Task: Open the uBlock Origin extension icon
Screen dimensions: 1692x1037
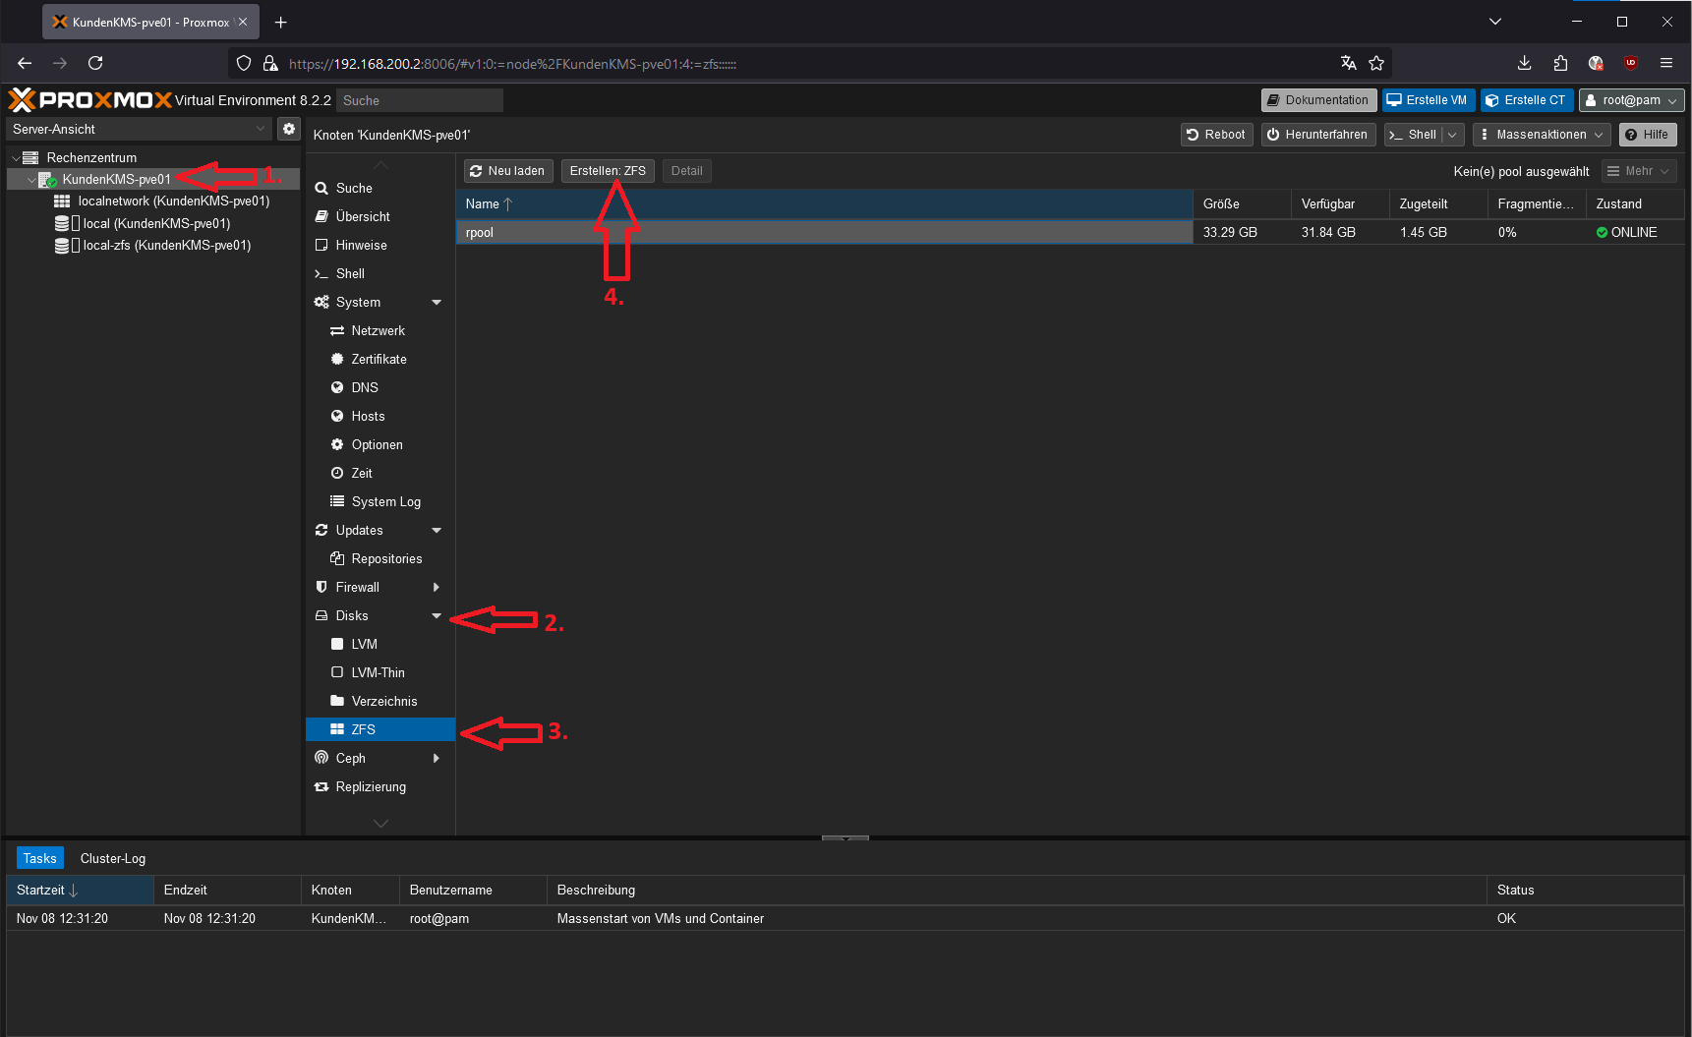Action: (x=1631, y=63)
